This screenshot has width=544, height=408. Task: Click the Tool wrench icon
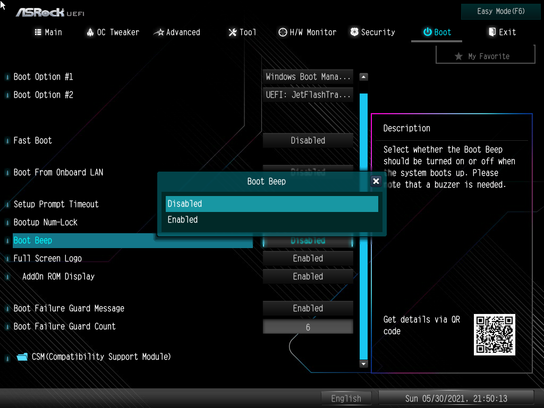pos(233,32)
